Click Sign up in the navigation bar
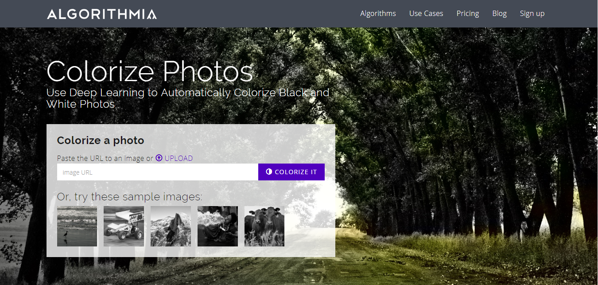The width and height of the screenshot is (598, 285). [x=532, y=13]
